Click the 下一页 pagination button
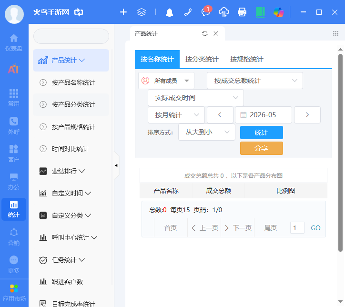 pyautogui.click(x=238, y=228)
